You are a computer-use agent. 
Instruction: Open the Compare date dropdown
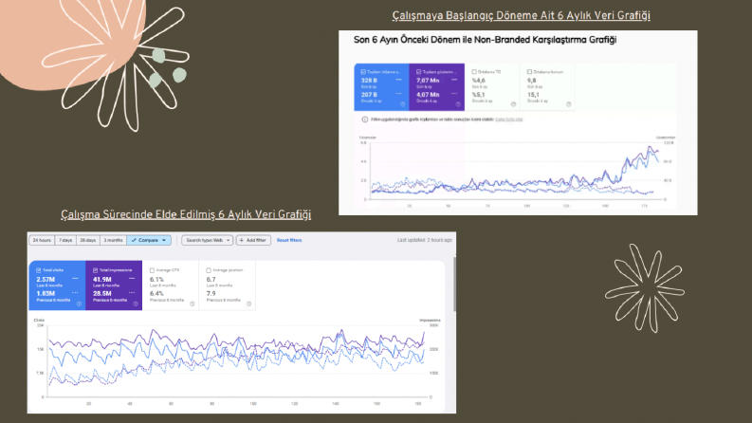(149, 240)
